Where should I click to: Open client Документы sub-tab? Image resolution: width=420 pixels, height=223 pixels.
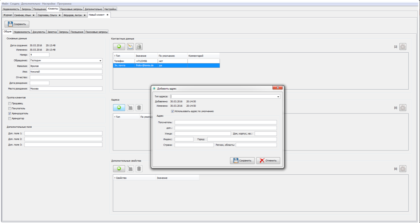pyautogui.click(x=39, y=32)
